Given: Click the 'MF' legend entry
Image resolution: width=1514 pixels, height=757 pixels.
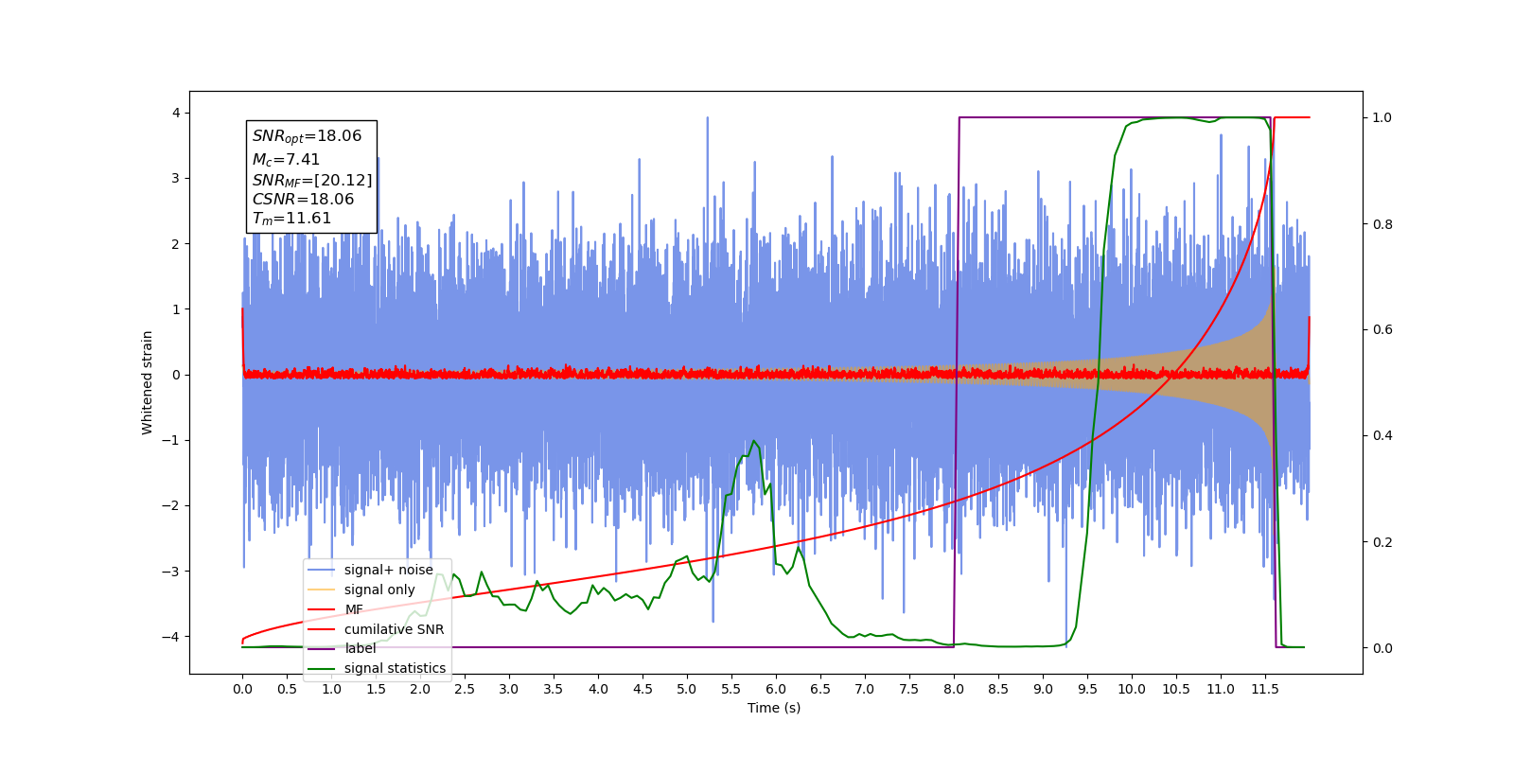Looking at the screenshot, I should coord(336,609).
